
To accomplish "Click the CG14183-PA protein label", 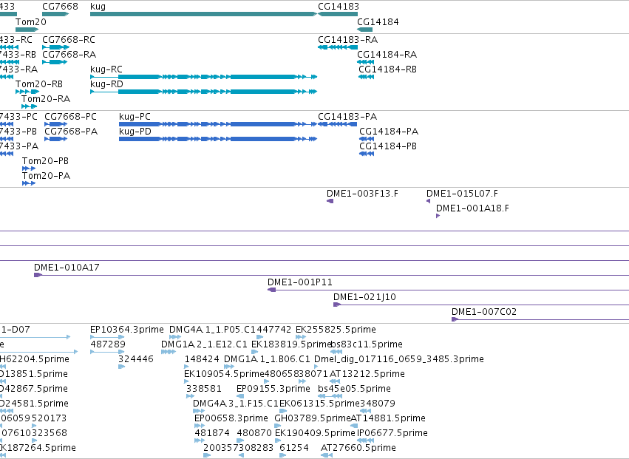I will click(347, 116).
